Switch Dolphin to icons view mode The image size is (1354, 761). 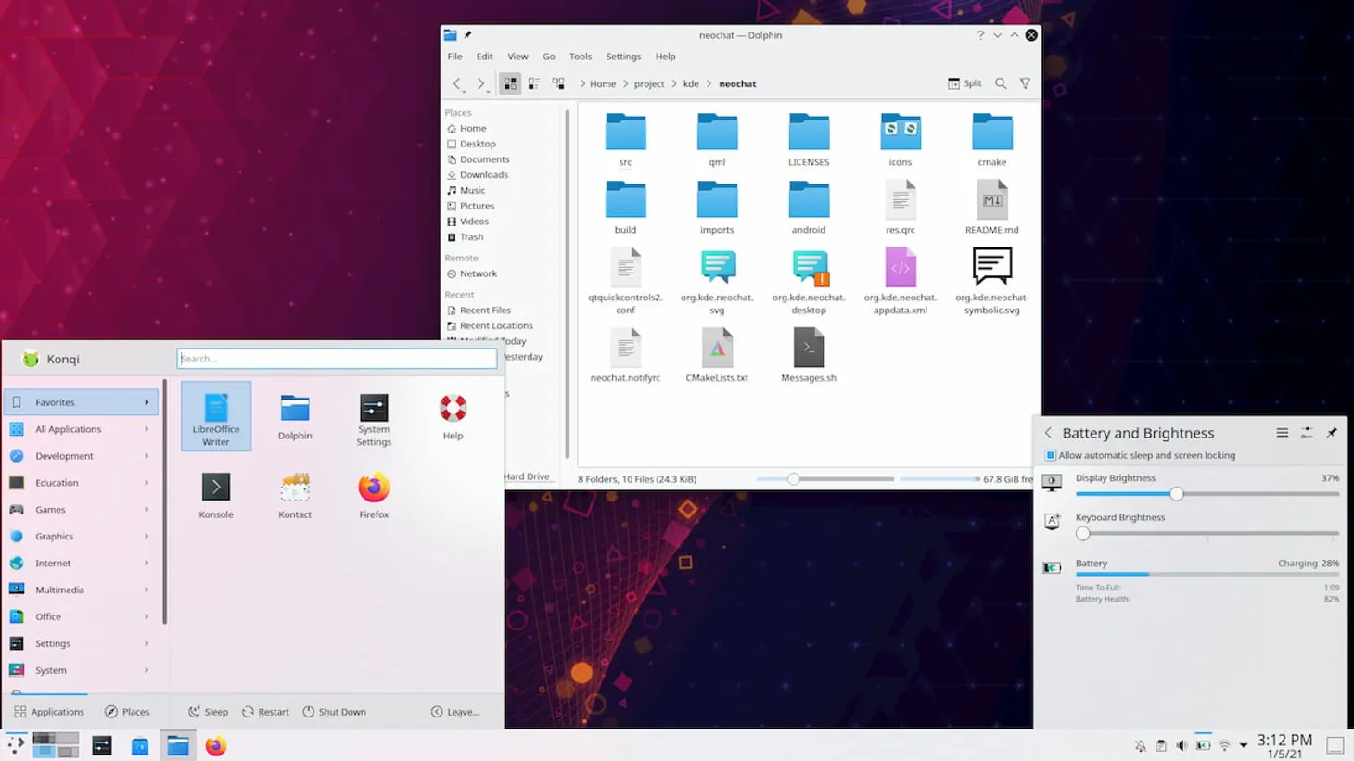click(510, 83)
